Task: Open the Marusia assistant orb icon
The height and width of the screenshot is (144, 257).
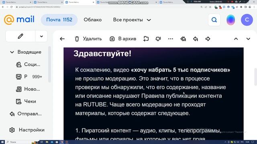Action: click(x=230, y=20)
